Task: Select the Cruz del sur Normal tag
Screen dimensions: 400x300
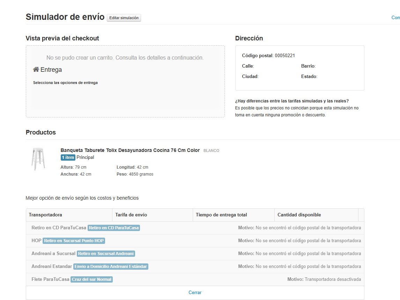Action: pyautogui.click(x=91, y=279)
